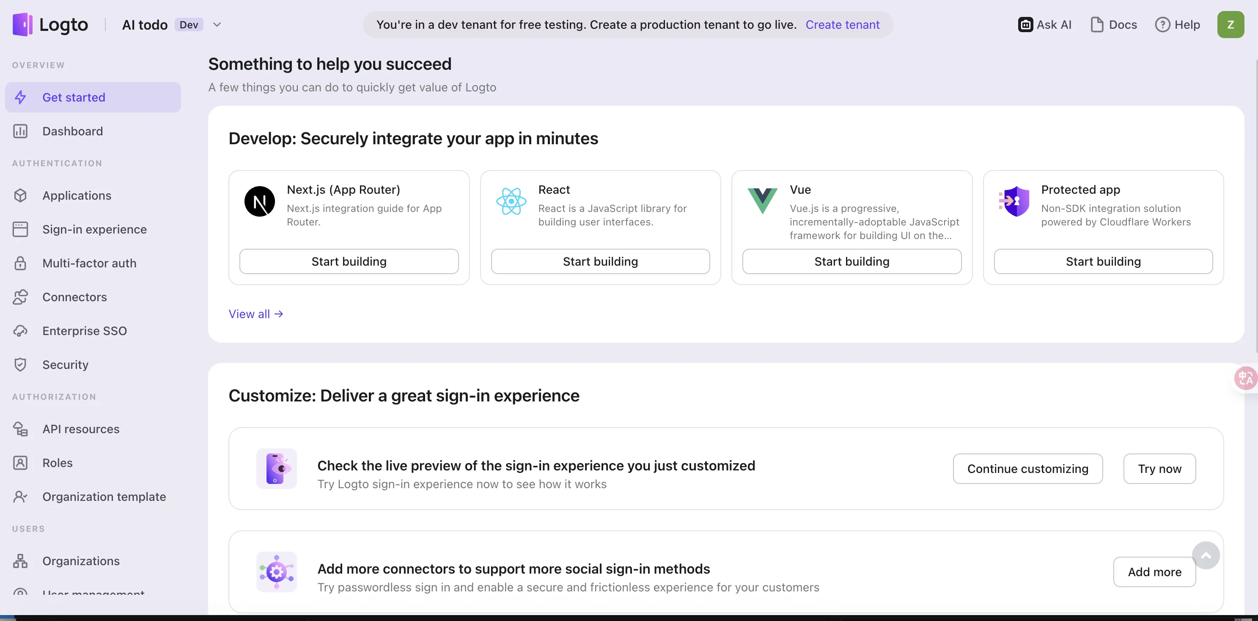Viewport: 1258px width, 621px height.
Task: Click the translate floating icon
Action: (x=1245, y=378)
